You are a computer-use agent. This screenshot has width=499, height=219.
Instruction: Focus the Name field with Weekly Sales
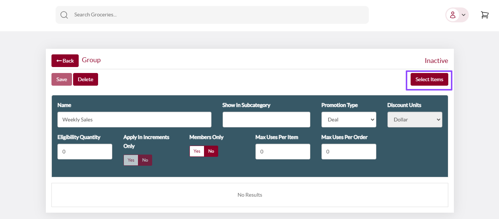pyautogui.click(x=134, y=120)
